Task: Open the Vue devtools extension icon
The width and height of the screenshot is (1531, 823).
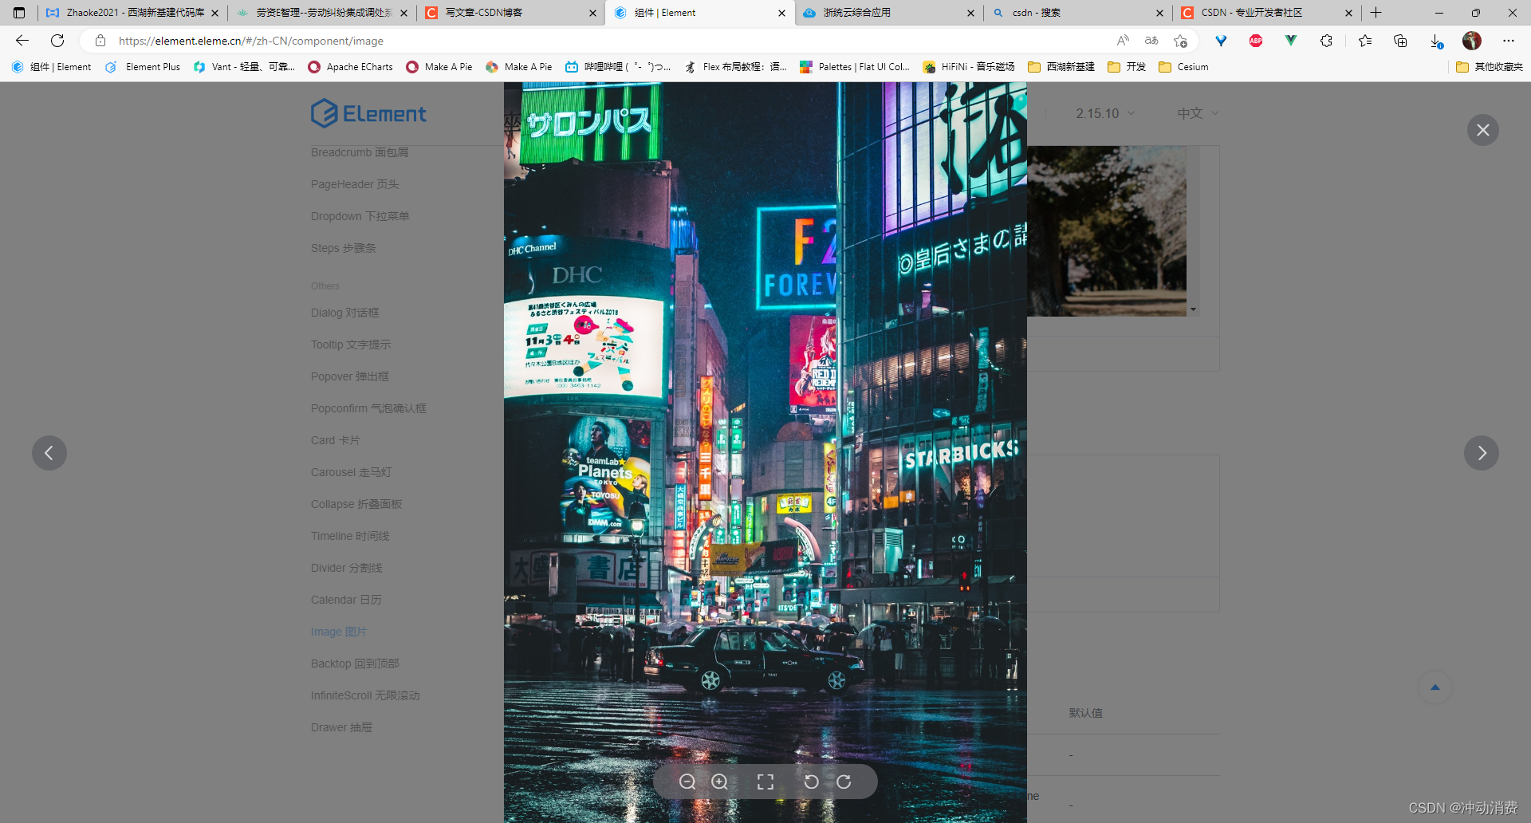Action: click(1291, 41)
